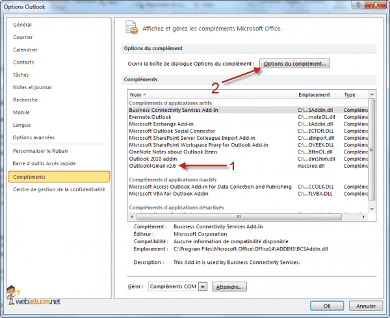Click scroll up arrow of add-ins list

[x=372, y=94]
